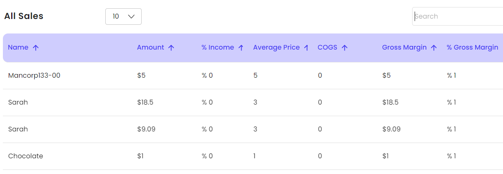Click the All Sales heading
The image size is (503, 174).
coord(24,16)
